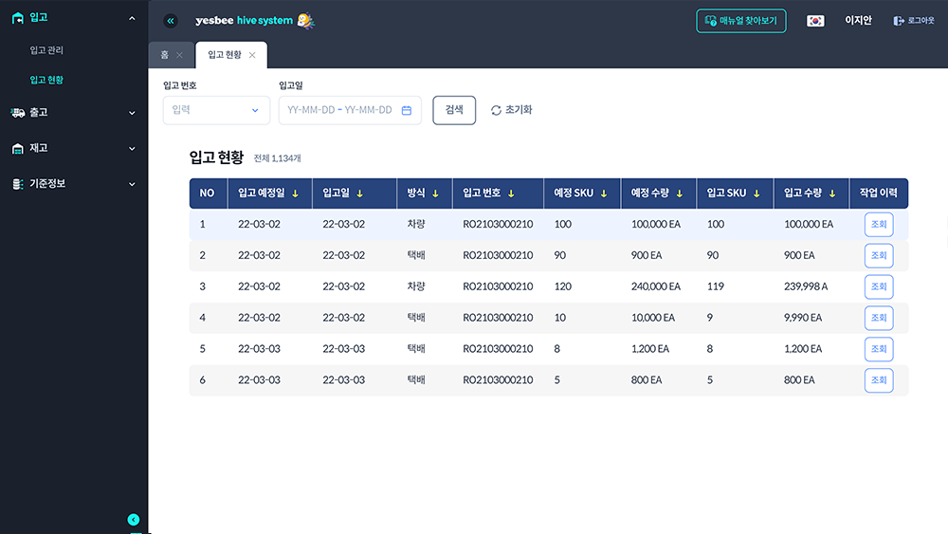Sort by 예정 SKU column arrow
Viewport: 948px width, 534px height.
[x=603, y=193]
